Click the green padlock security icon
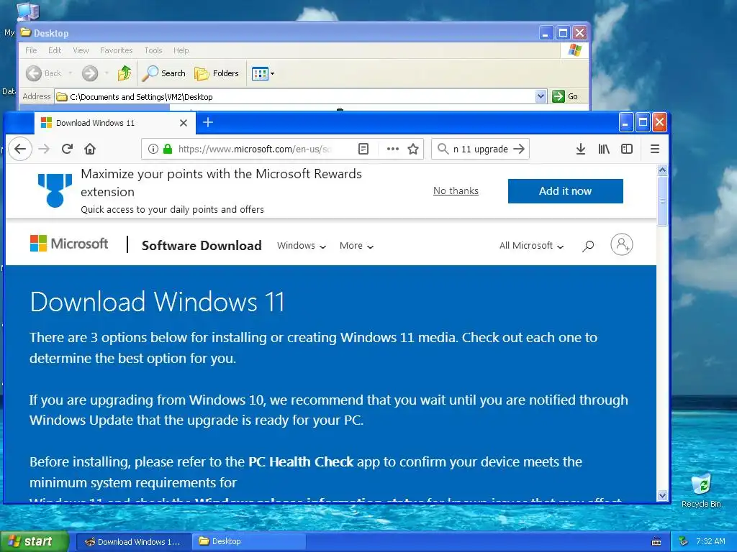Viewport: 737px width, 552px height. pyautogui.click(x=167, y=149)
